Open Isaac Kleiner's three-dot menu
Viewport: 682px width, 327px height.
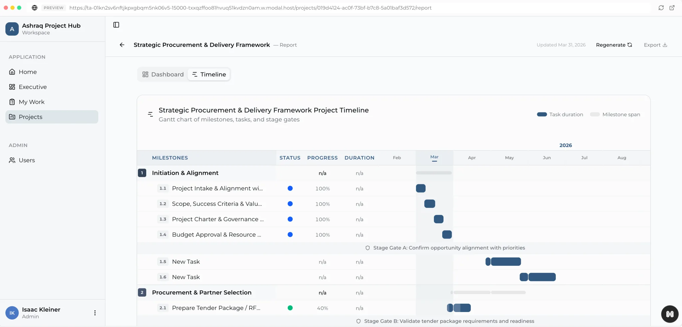coord(95,313)
